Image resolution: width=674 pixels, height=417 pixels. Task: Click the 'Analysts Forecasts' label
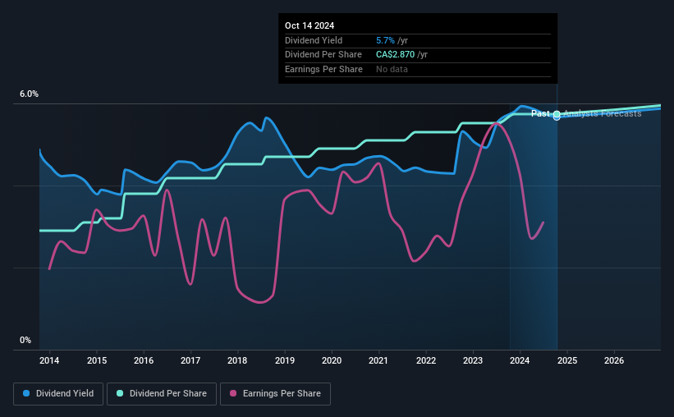[x=603, y=113]
